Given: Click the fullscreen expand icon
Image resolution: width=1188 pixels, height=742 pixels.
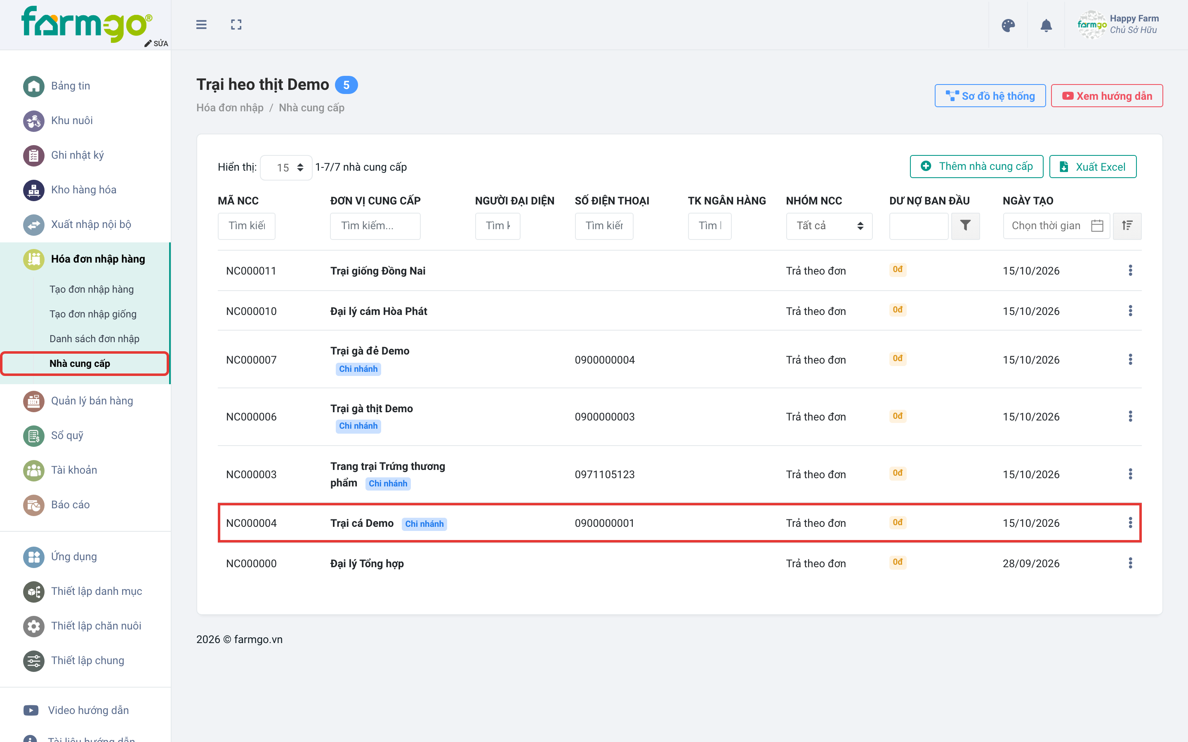Looking at the screenshot, I should (236, 25).
